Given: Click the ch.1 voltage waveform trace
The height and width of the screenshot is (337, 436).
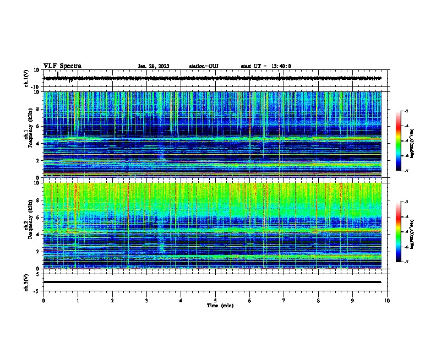Looking at the screenshot, I should coord(212,78).
